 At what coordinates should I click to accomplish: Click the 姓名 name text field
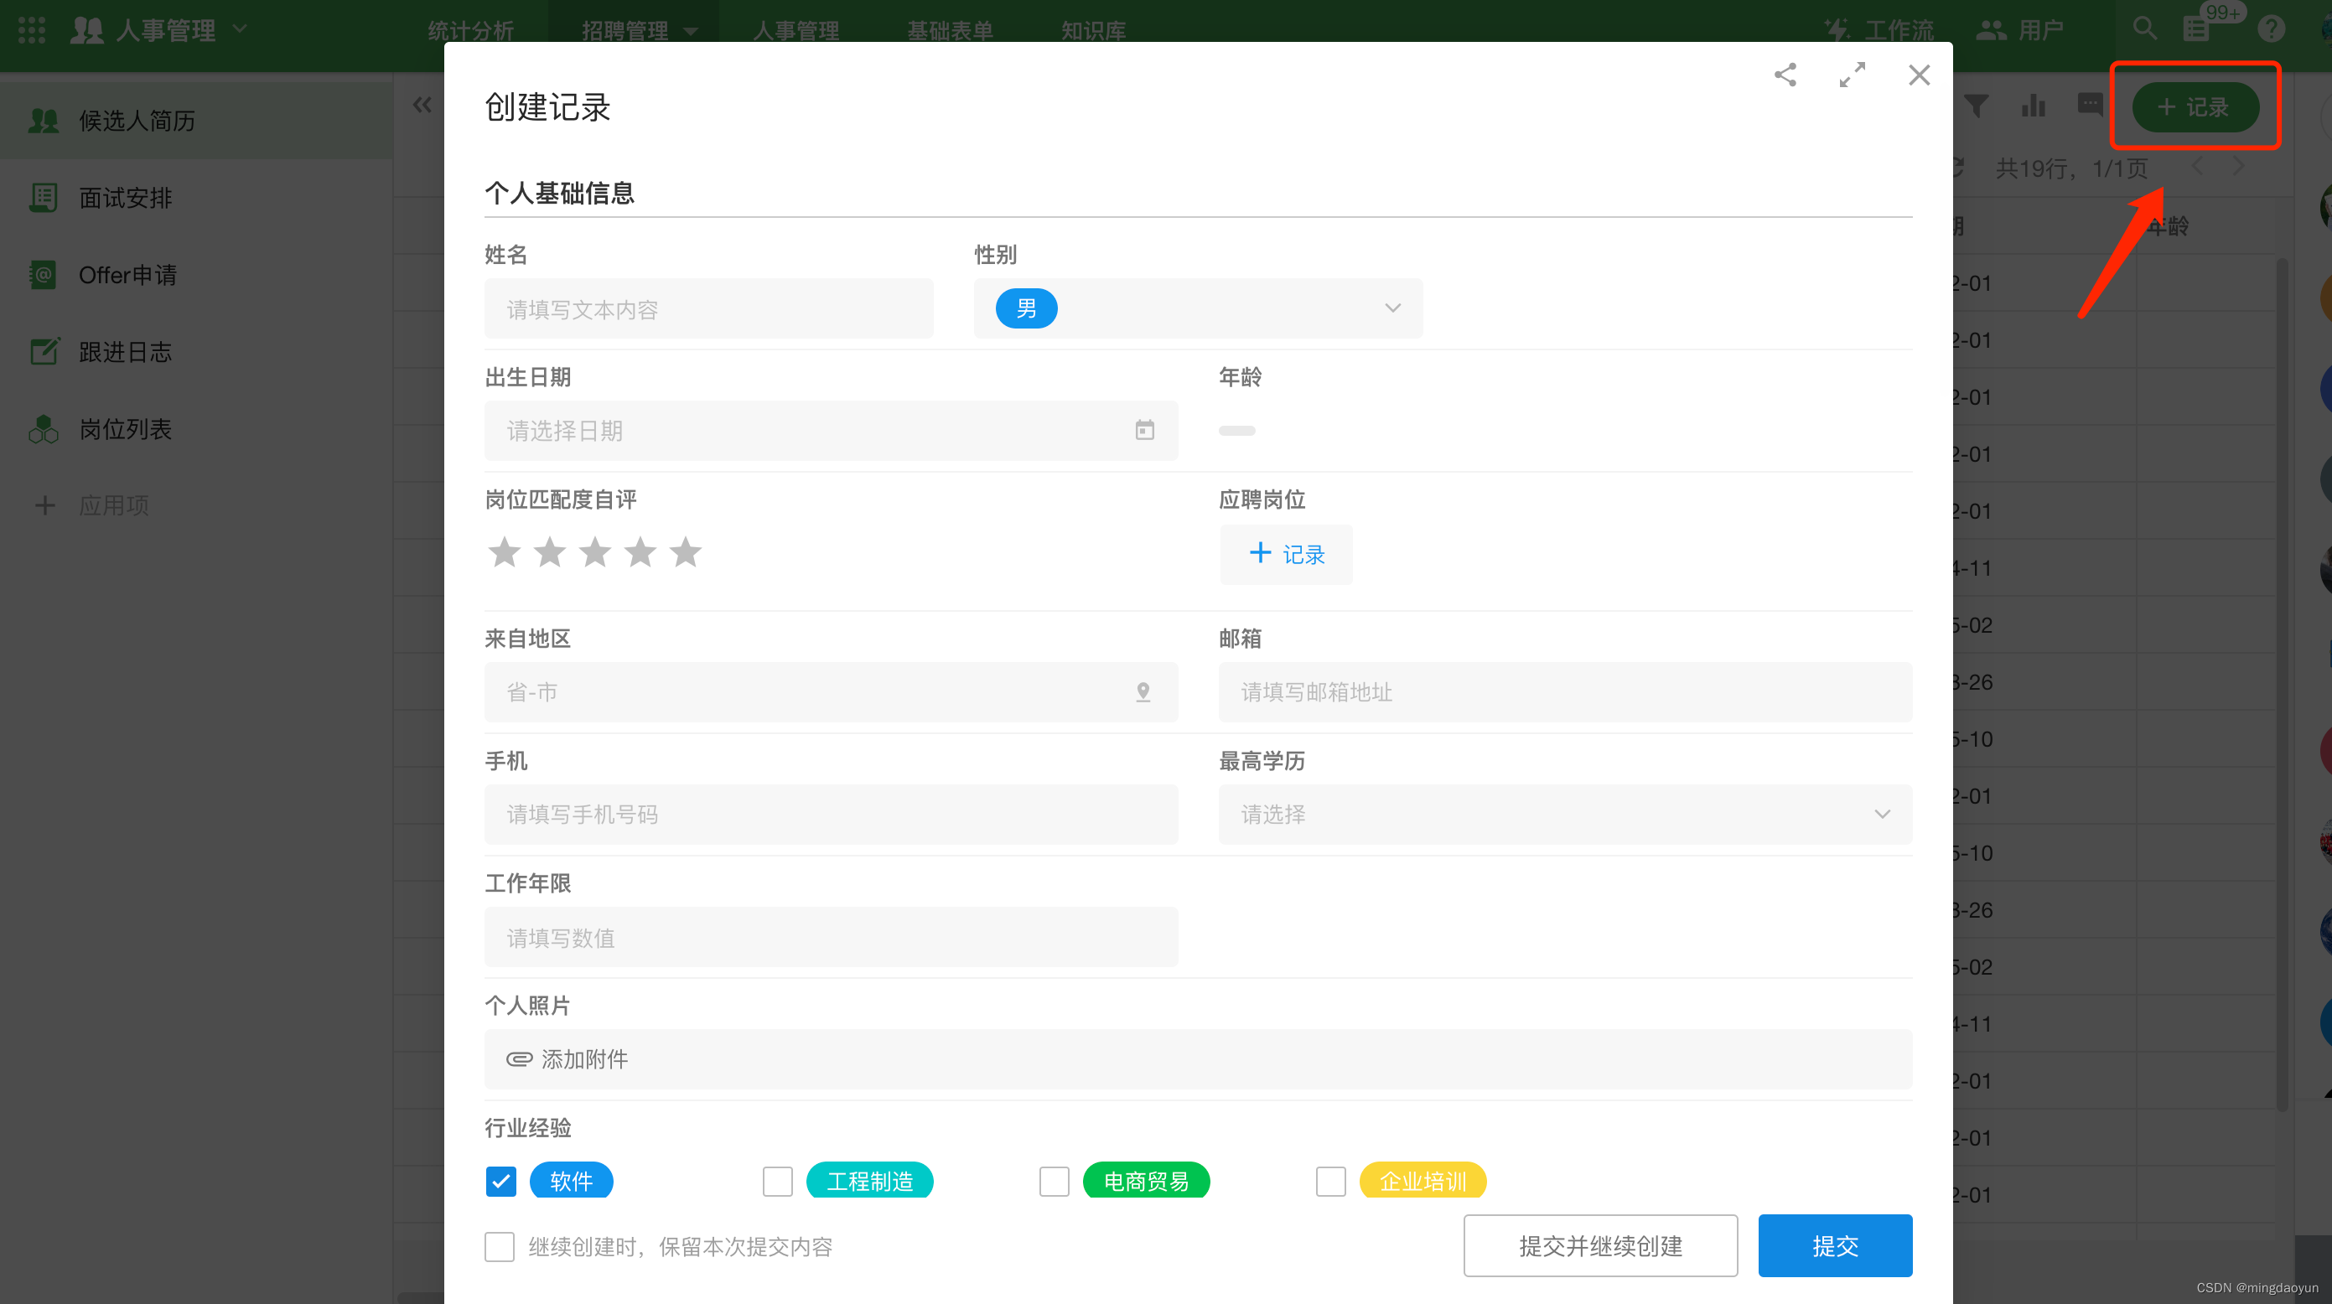coord(708,309)
